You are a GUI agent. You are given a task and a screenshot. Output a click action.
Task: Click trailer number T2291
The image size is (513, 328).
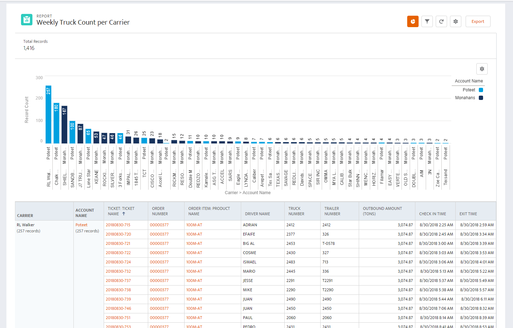pyautogui.click(x=327, y=281)
